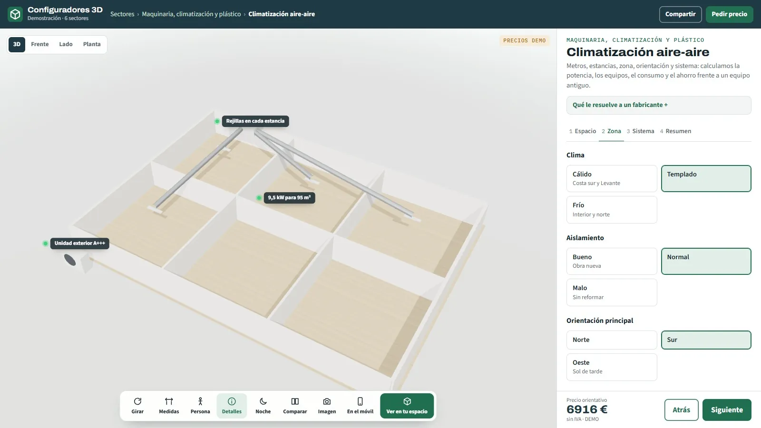
Task: Enable Noche night mode
Action: (263, 406)
